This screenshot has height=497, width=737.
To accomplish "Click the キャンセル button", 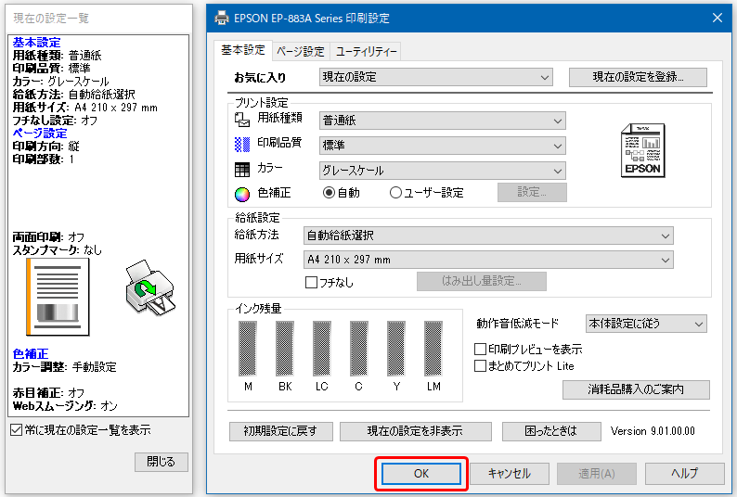I will click(x=510, y=474).
